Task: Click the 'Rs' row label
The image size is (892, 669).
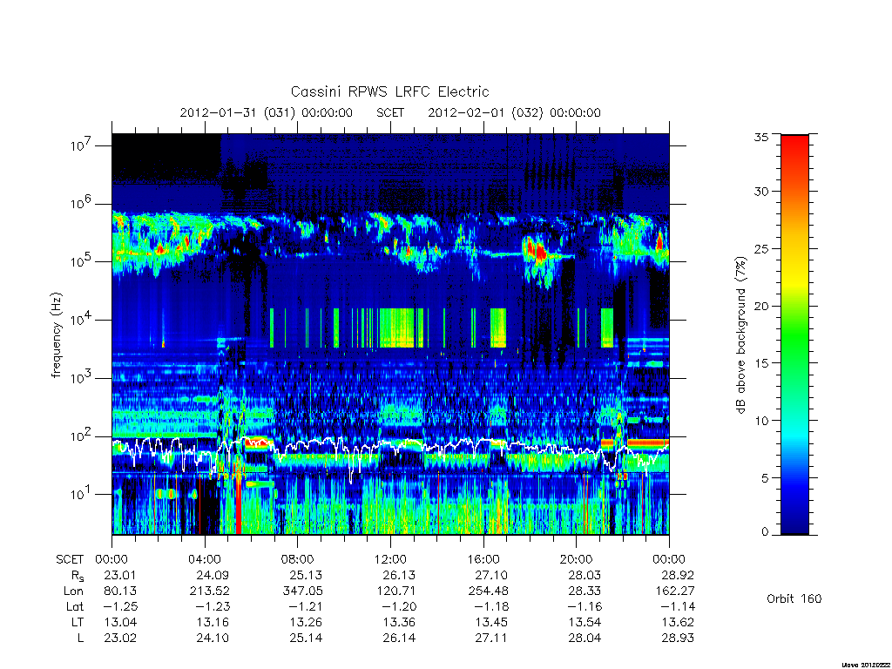Action: [x=78, y=576]
